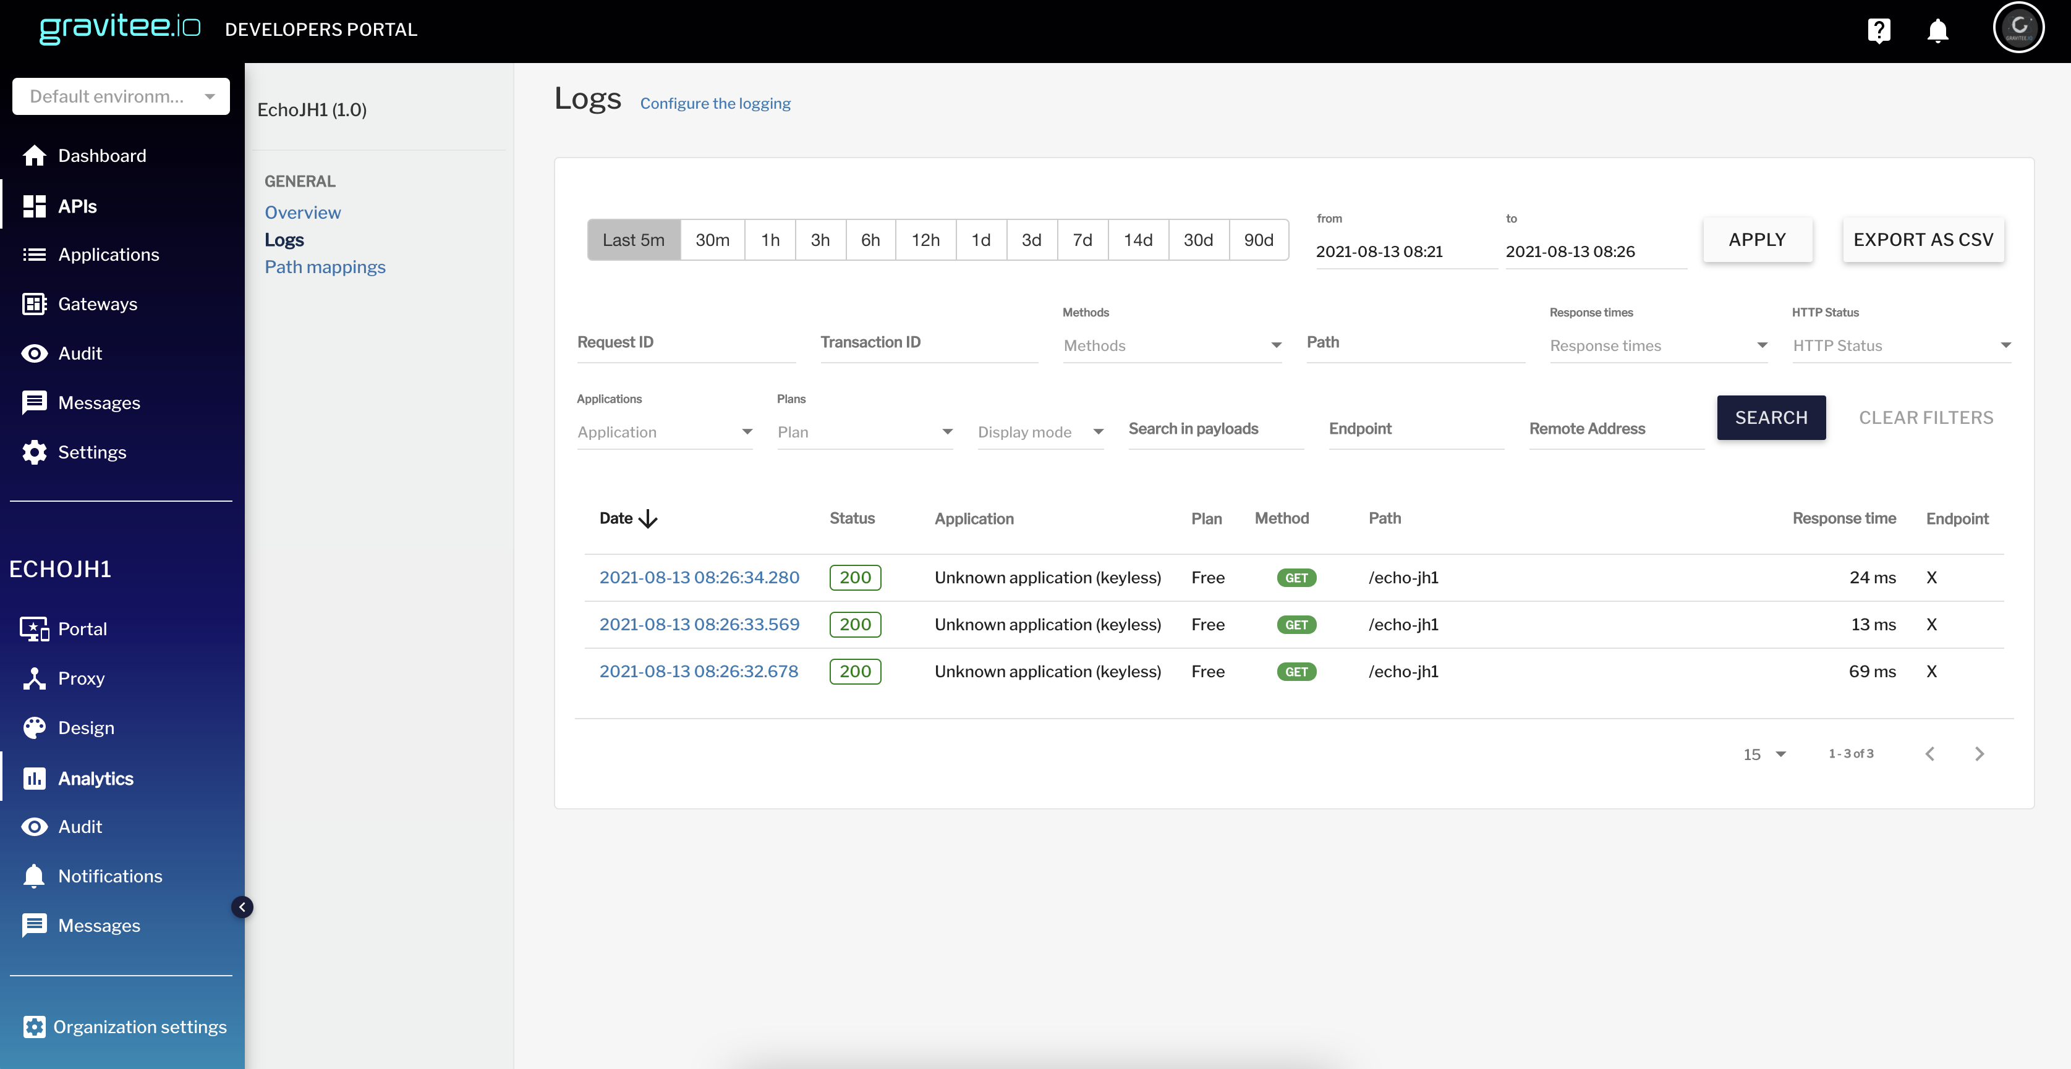Go to Path mappings
The width and height of the screenshot is (2071, 1069).
tap(325, 267)
